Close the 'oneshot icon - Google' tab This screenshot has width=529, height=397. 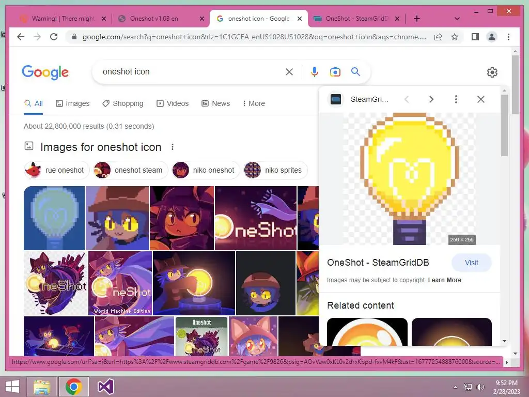click(x=299, y=19)
